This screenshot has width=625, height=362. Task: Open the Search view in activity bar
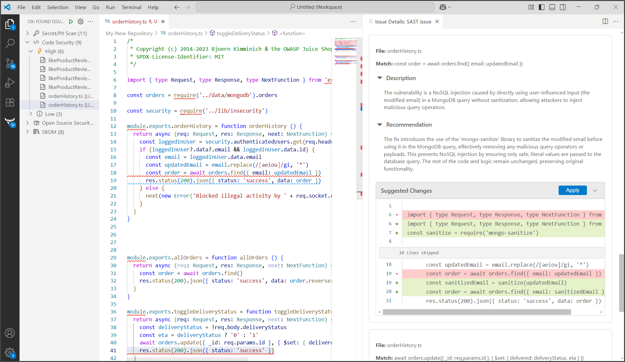pyautogui.click(x=10, y=43)
